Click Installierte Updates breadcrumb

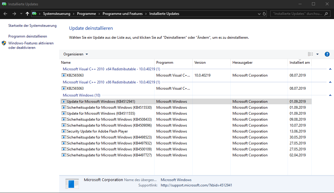click(x=164, y=14)
